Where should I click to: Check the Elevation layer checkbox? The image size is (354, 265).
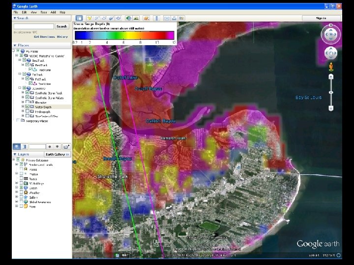click(x=28, y=102)
